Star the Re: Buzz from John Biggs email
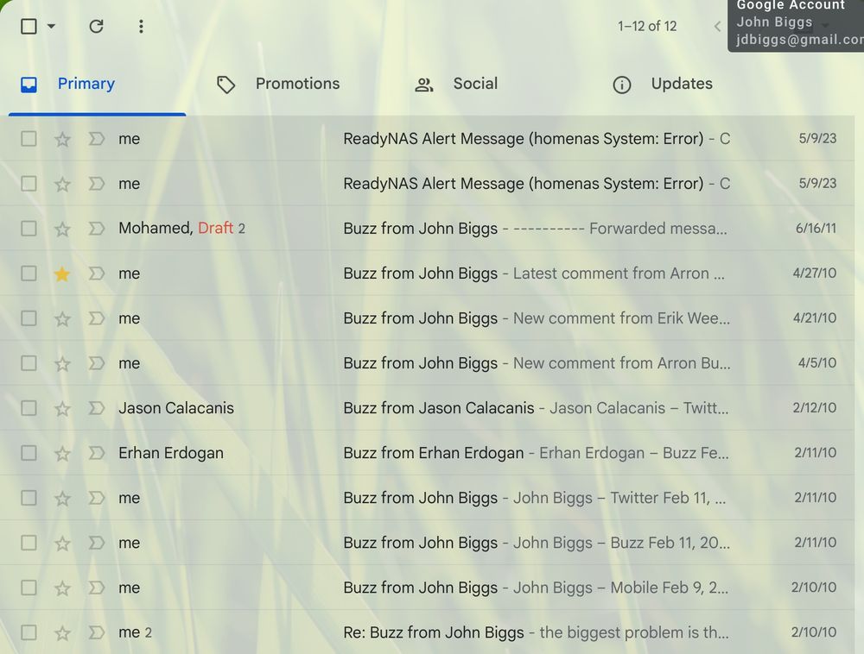 [62, 633]
